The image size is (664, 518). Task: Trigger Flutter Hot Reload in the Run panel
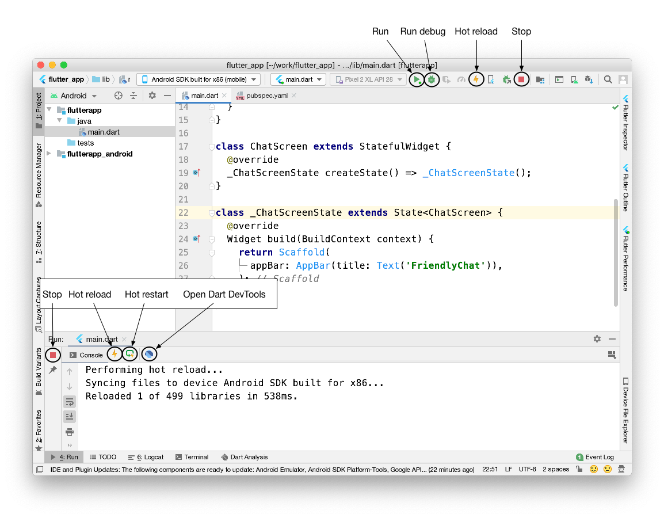click(115, 355)
